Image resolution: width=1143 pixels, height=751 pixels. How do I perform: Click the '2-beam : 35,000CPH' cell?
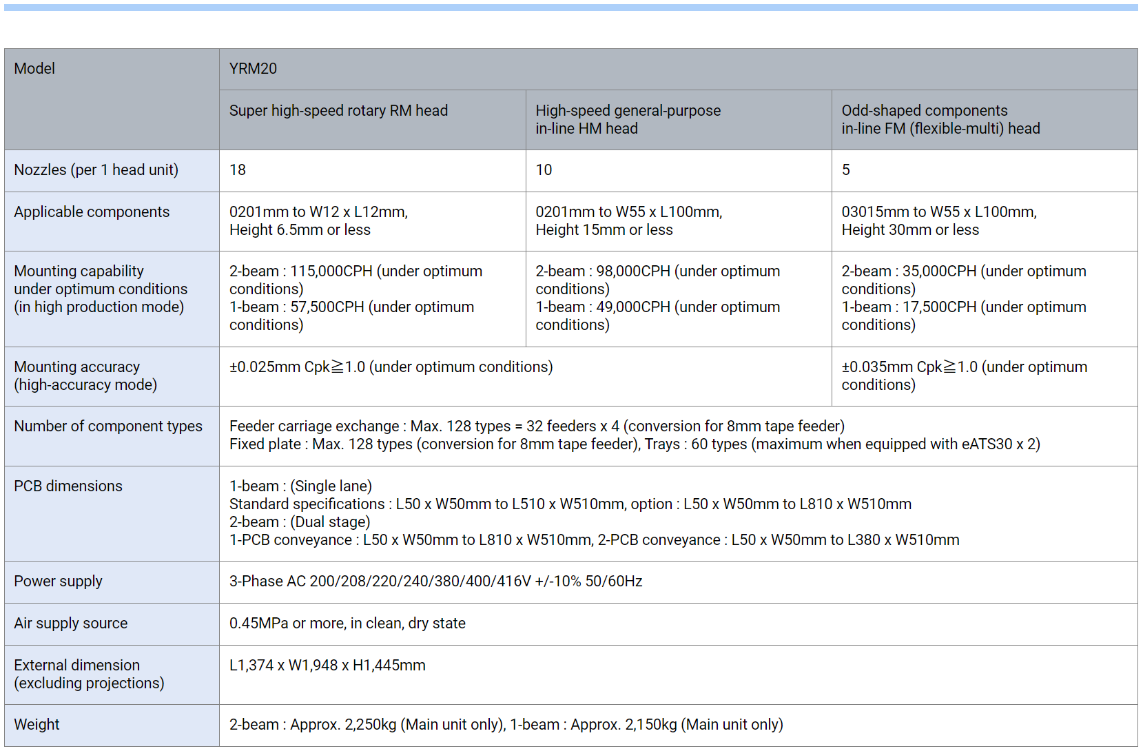[985, 299]
